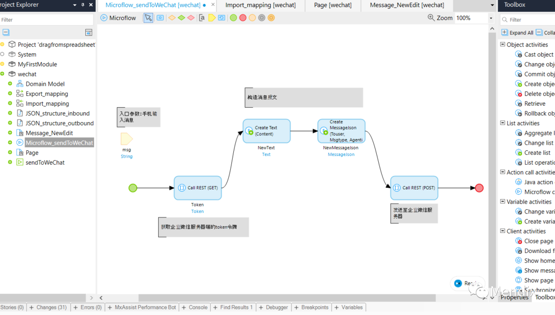Pick Java action in Toolbox
The width and height of the screenshot is (555, 315).
tap(534, 182)
